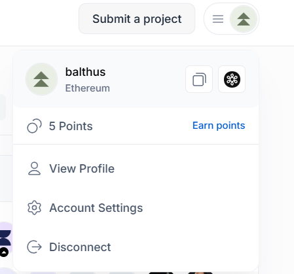Follow the Earn points link
The height and width of the screenshot is (274, 294).
point(219,126)
